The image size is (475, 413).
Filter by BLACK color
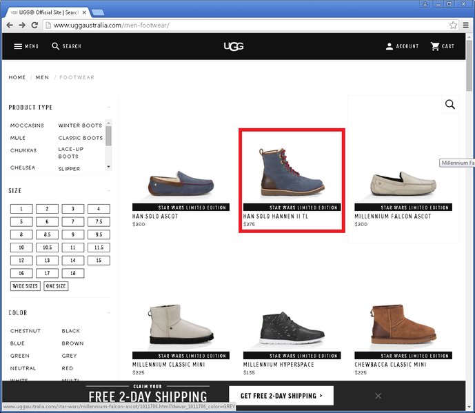coord(71,331)
